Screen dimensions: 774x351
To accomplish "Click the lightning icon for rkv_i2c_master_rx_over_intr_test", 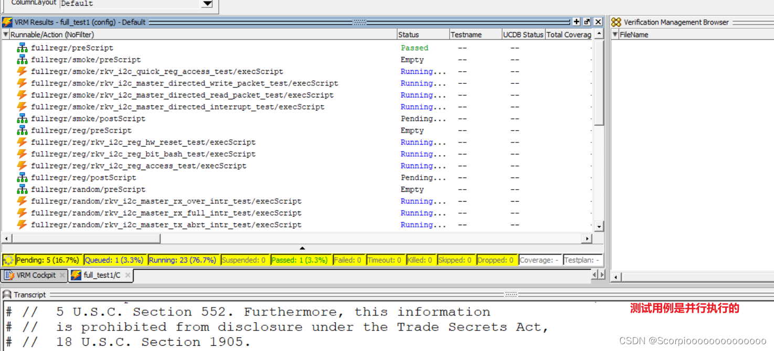I will (22, 201).
